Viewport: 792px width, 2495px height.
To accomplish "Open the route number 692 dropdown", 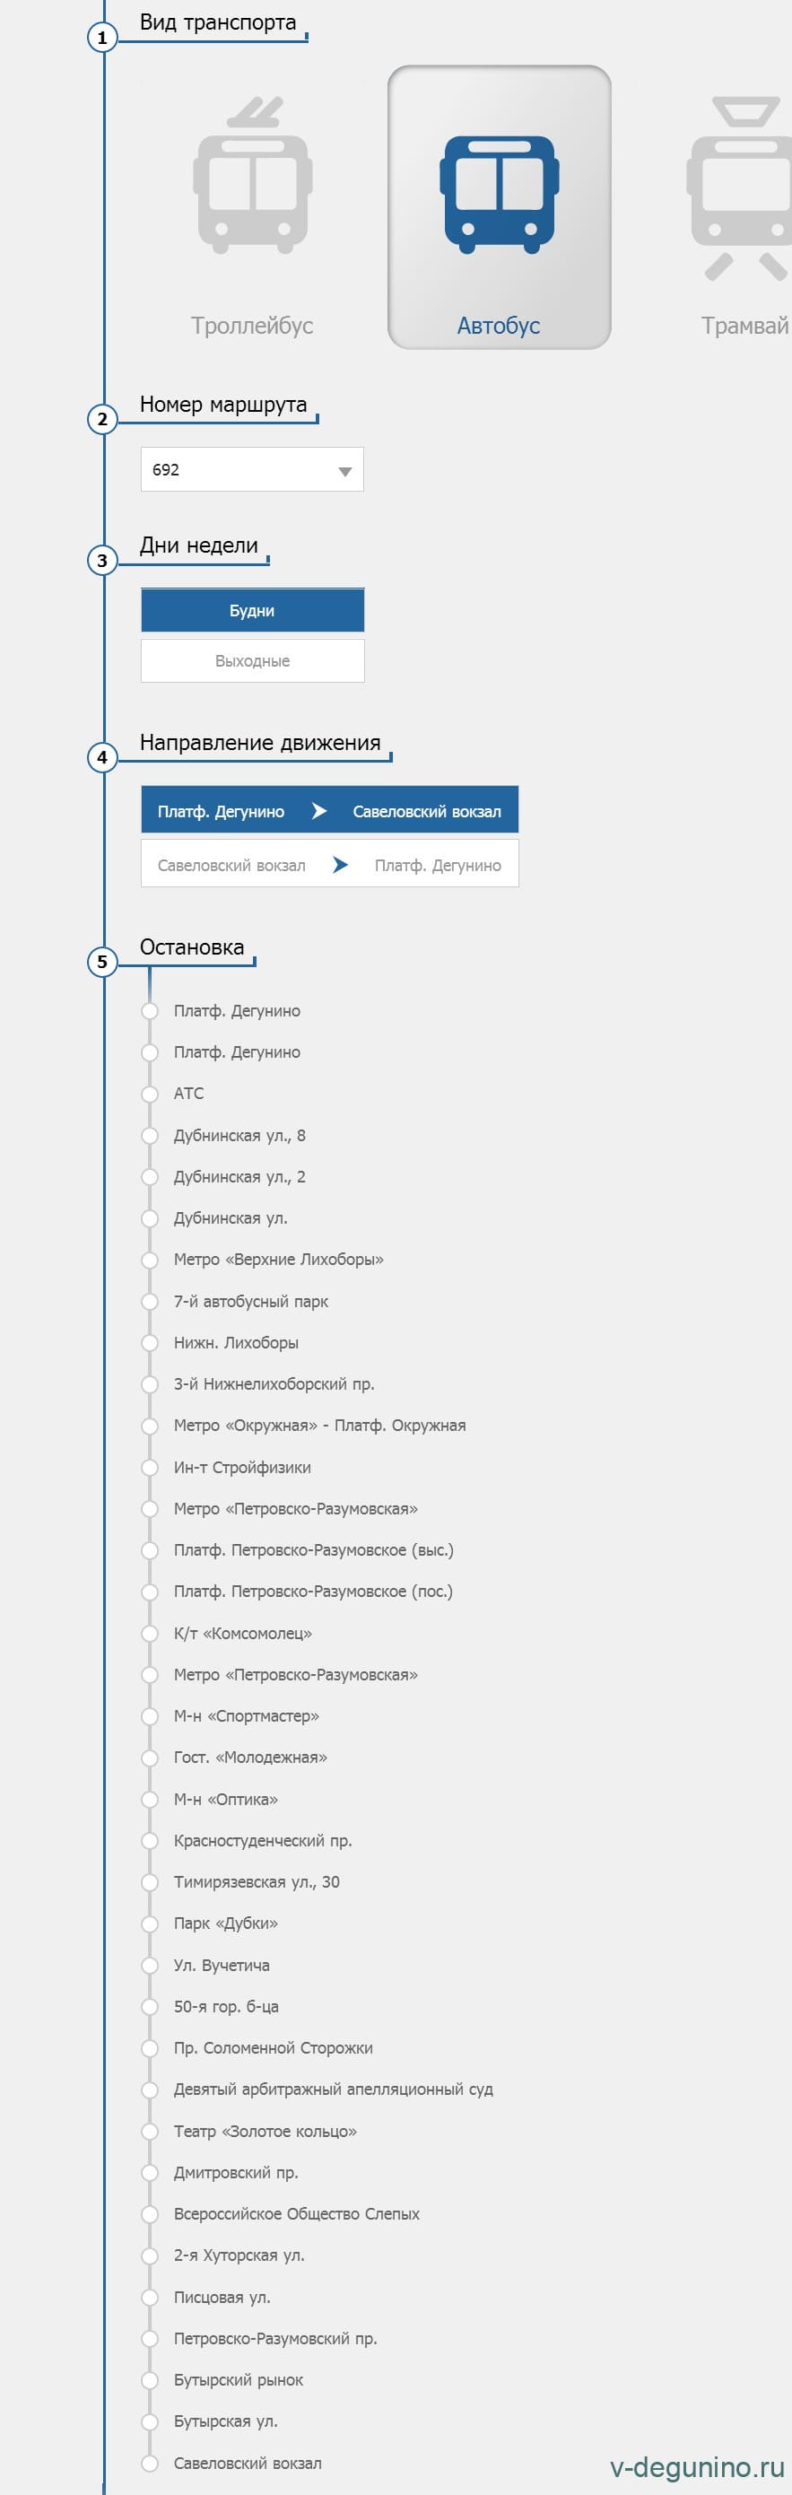I will pos(252,470).
